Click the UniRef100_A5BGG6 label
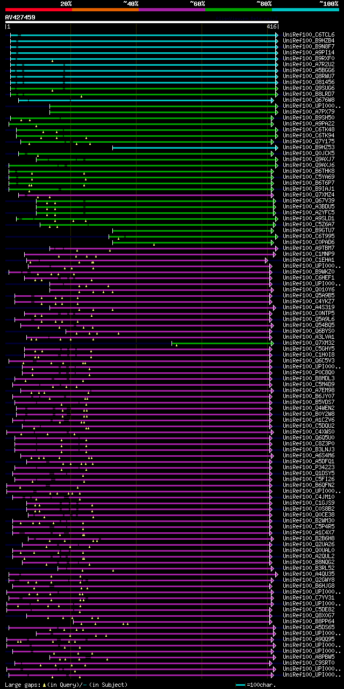 (308, 70)
